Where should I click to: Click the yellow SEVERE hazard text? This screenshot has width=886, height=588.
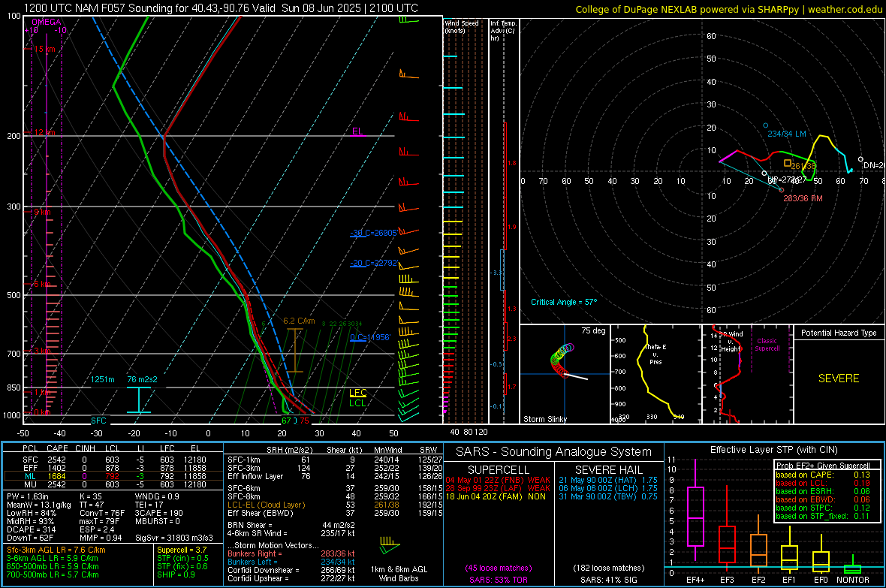tap(839, 378)
